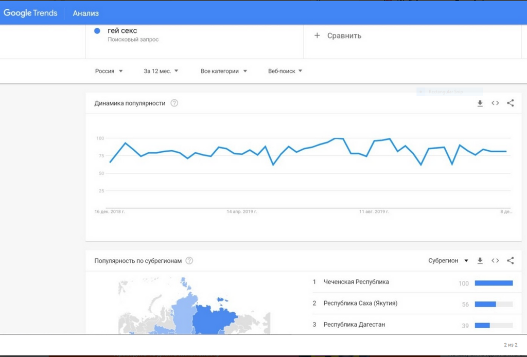Image resolution: width=527 pixels, height=357 pixels.
Task: Download the subregion popularity data
Action: click(x=480, y=261)
